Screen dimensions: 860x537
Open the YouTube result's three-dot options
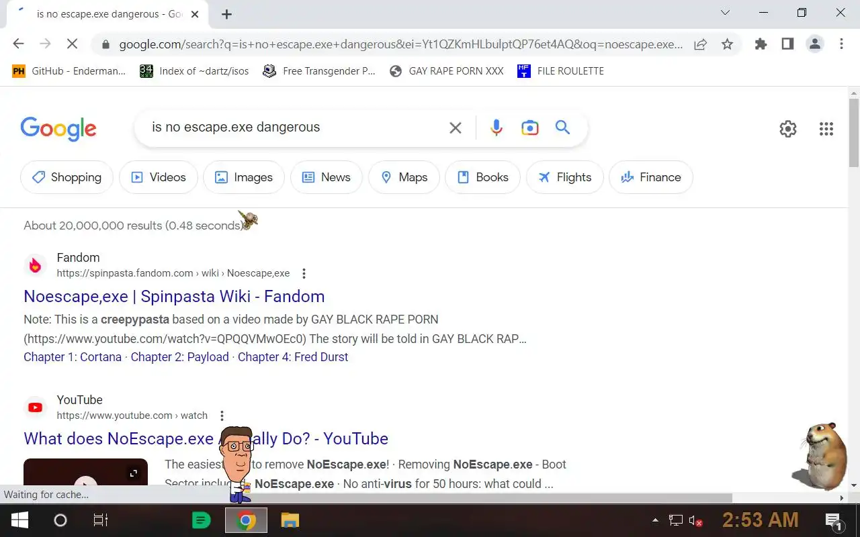[x=222, y=416]
